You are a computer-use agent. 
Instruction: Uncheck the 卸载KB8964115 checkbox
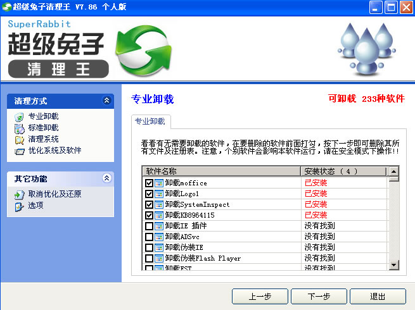149,215
